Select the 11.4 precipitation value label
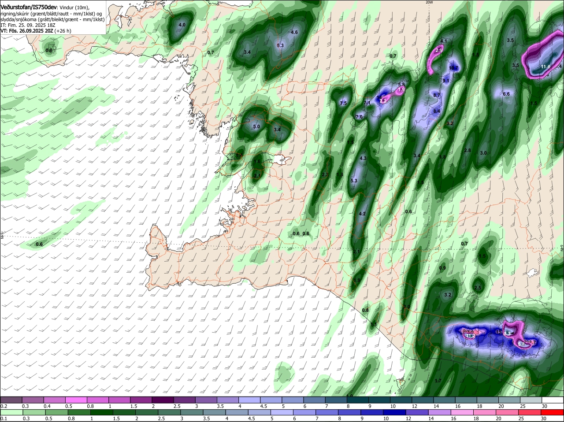The width and height of the screenshot is (564, 422). coord(545,67)
